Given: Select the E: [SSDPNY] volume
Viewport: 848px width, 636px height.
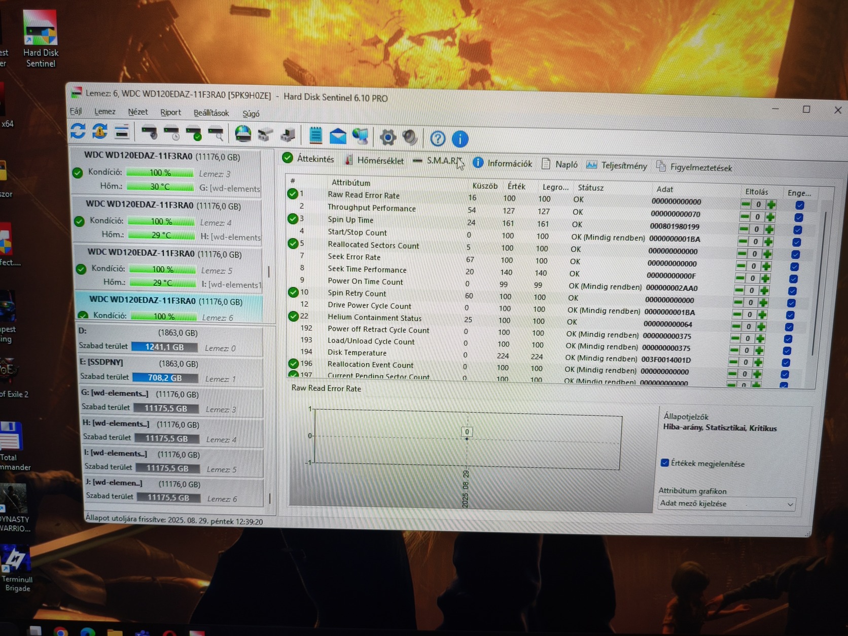Looking at the screenshot, I should (x=170, y=371).
